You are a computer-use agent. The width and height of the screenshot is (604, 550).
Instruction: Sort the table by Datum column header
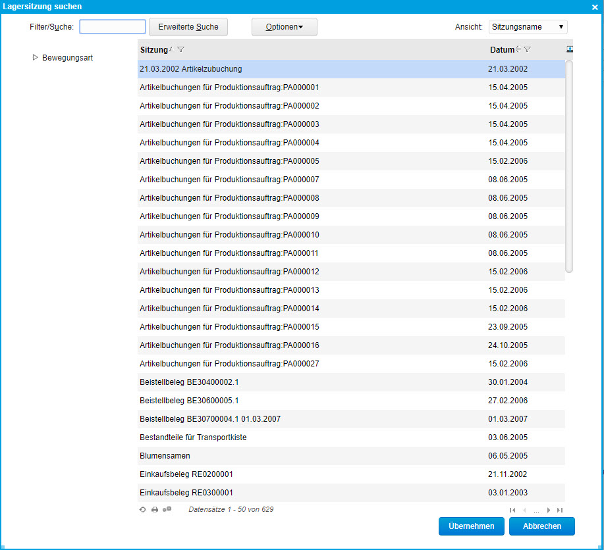click(502, 50)
